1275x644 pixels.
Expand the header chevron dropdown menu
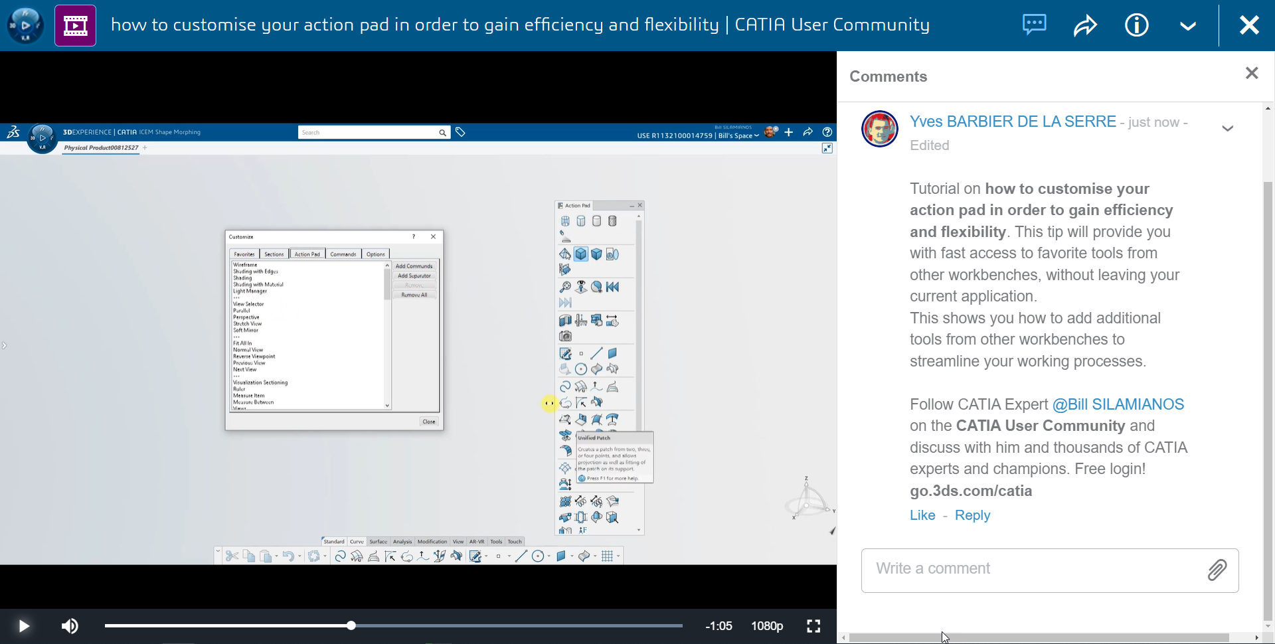[x=1188, y=26]
